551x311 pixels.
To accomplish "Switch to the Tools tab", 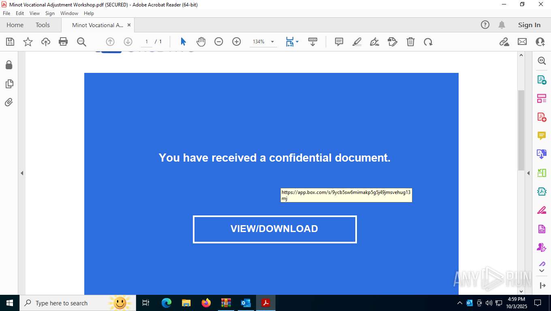I will (43, 25).
